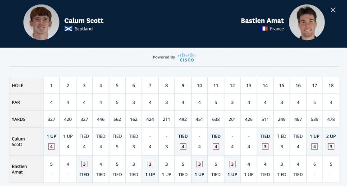Click the Calum Scott name heading
Screen dimensions: 347x186
(84, 21)
